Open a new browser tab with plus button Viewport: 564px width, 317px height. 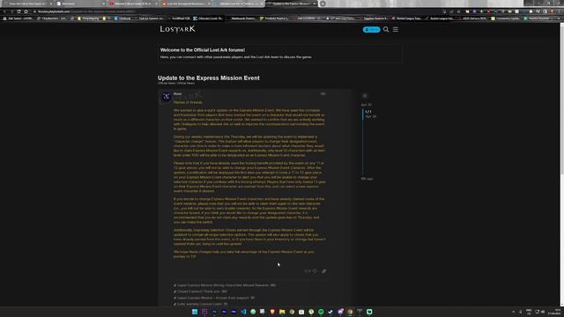coord(323,4)
